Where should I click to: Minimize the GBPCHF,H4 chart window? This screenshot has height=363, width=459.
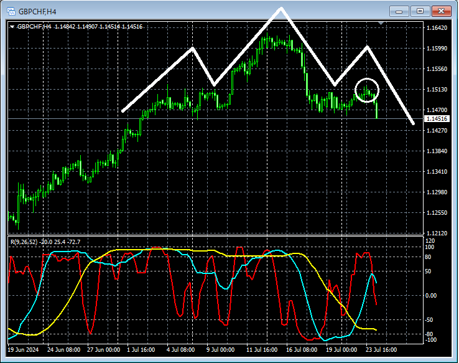pos(399,11)
